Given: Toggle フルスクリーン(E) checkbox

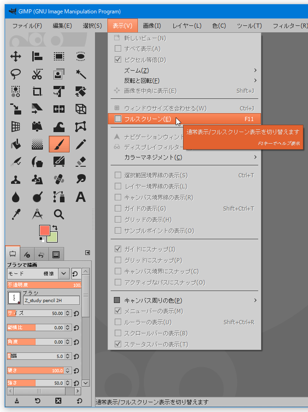Looking at the screenshot, I should [118, 119].
